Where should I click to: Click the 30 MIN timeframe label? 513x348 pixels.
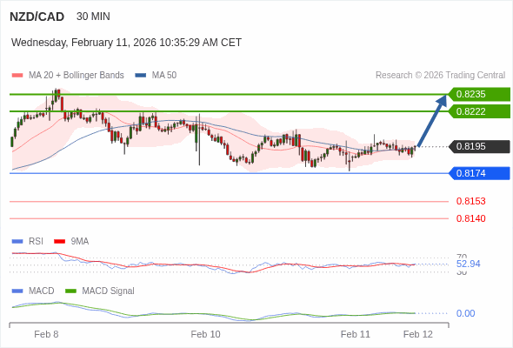tap(93, 17)
